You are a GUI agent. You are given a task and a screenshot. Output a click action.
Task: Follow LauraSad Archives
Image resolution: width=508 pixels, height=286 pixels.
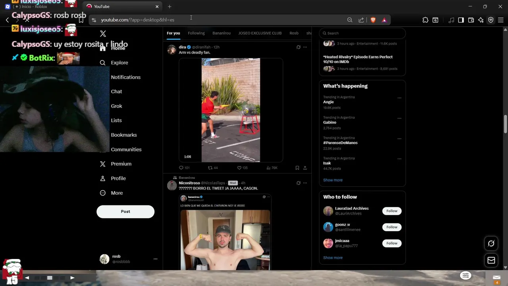coord(392,211)
